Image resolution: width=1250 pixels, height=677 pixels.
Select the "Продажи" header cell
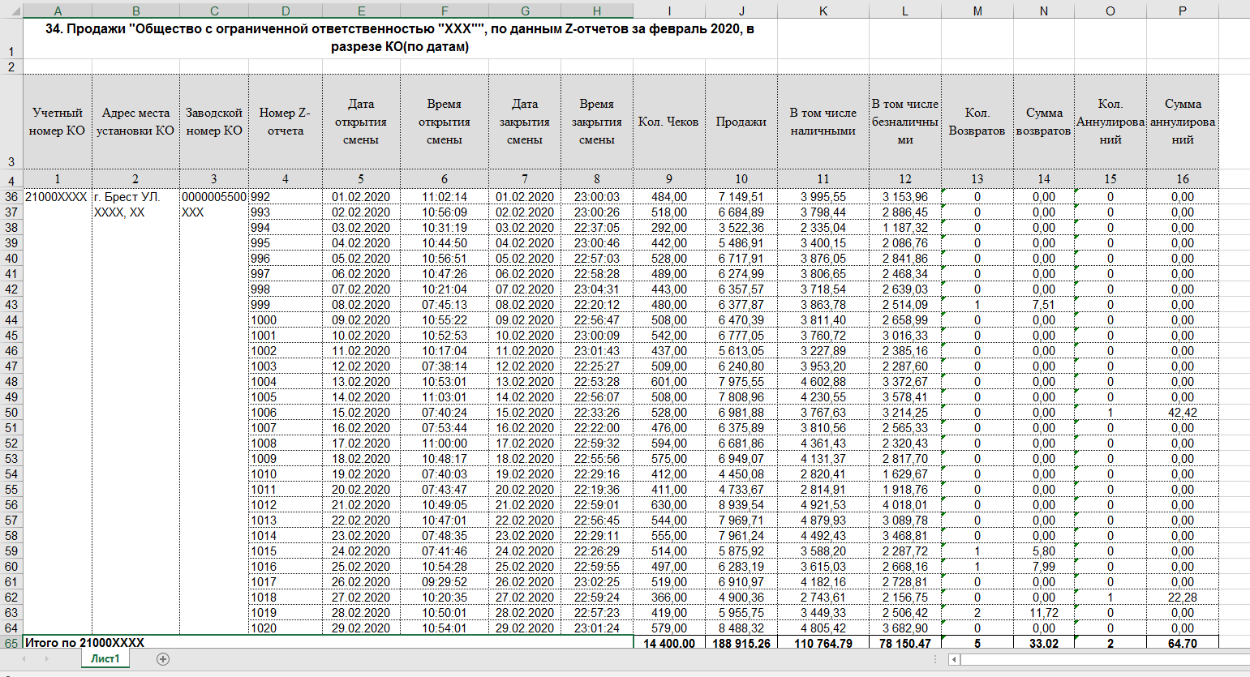coord(741,122)
